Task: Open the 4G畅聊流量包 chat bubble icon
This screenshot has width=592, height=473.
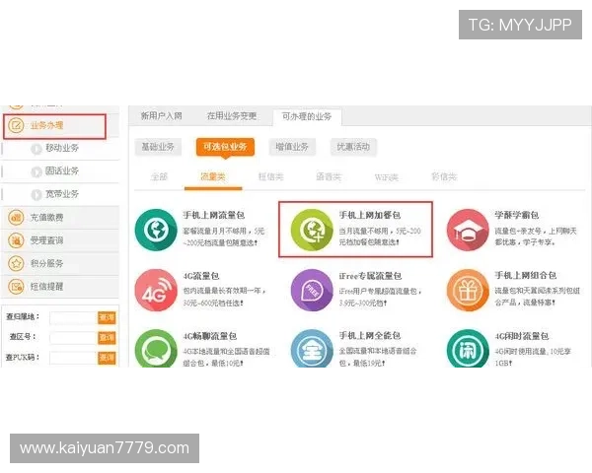Action: coord(156,348)
